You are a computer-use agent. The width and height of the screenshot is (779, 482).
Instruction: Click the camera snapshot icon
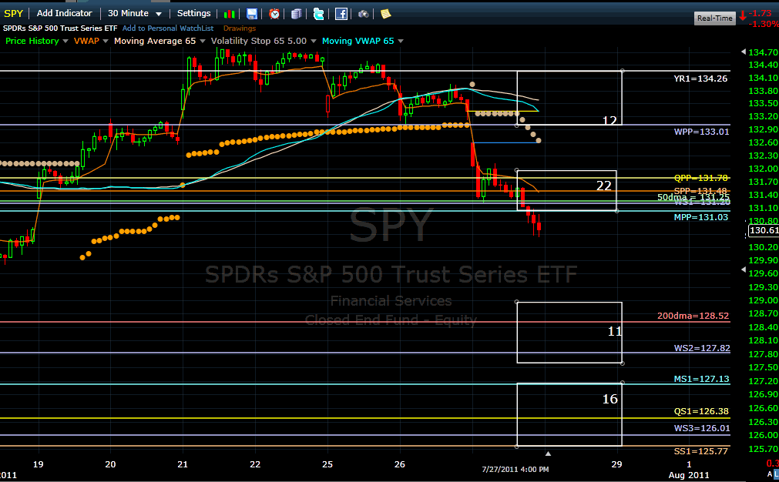(x=364, y=14)
